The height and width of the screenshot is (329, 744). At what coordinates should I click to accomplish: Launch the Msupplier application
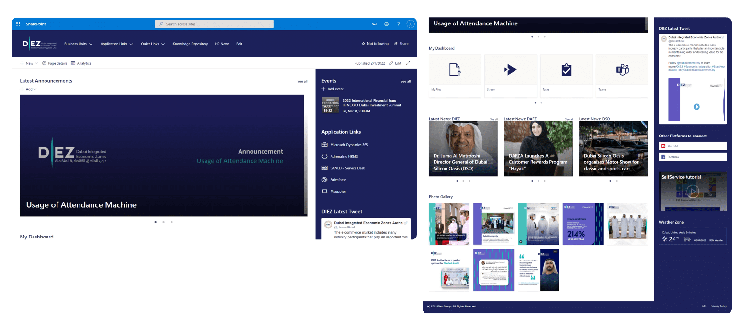[x=338, y=191]
